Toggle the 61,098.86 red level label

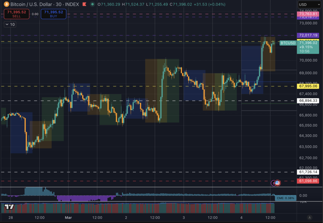pyautogui.click(x=308, y=181)
